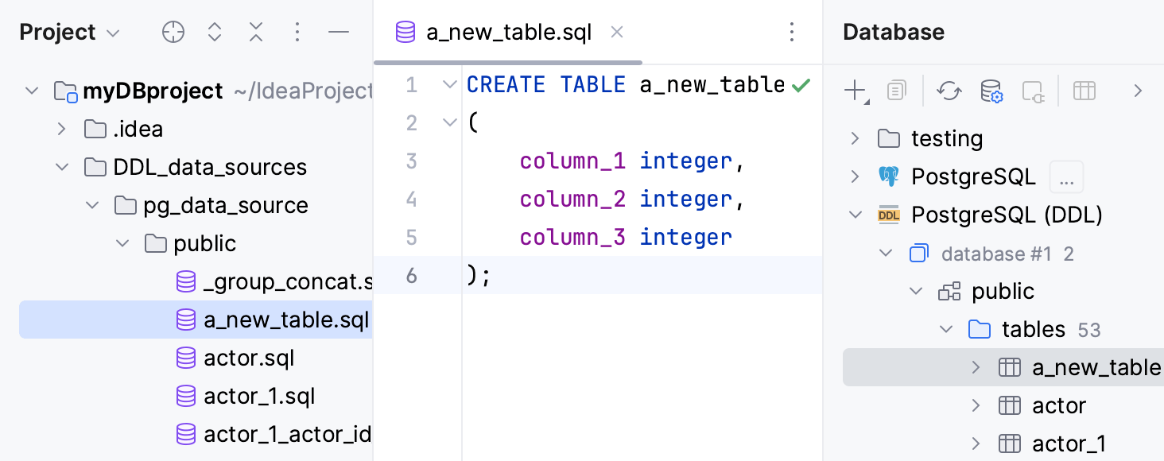Duplicate the selected data source
The image size is (1164, 461).
pos(897,91)
